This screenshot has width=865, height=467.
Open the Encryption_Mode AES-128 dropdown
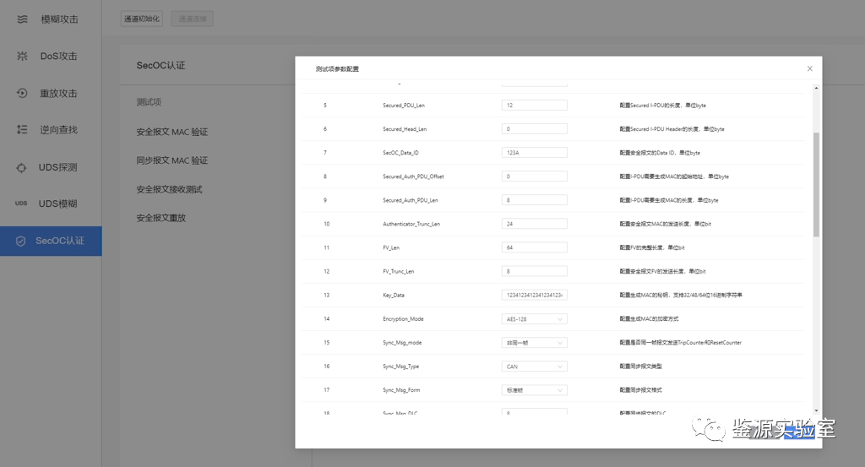(534, 319)
